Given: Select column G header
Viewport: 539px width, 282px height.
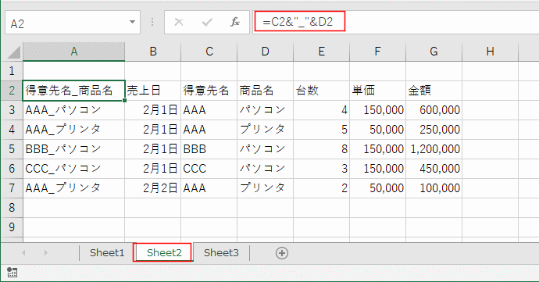Looking at the screenshot, I should (x=434, y=52).
